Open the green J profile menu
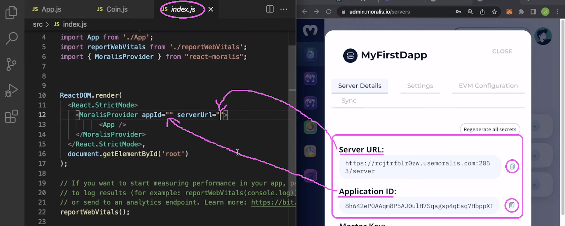Screen dimensions: 565x226 [545, 12]
